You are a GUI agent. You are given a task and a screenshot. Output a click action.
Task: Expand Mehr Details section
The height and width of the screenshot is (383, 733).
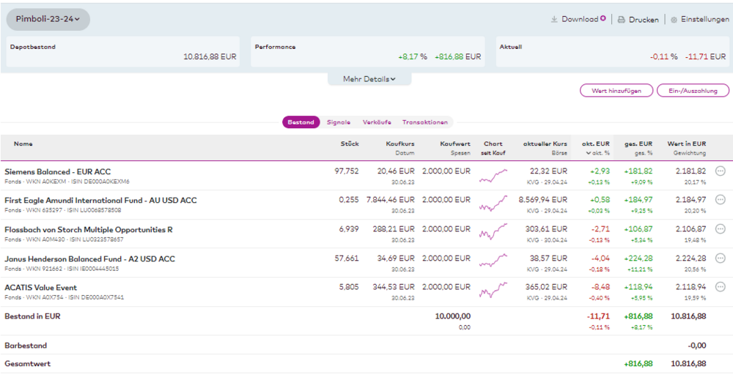coord(369,79)
